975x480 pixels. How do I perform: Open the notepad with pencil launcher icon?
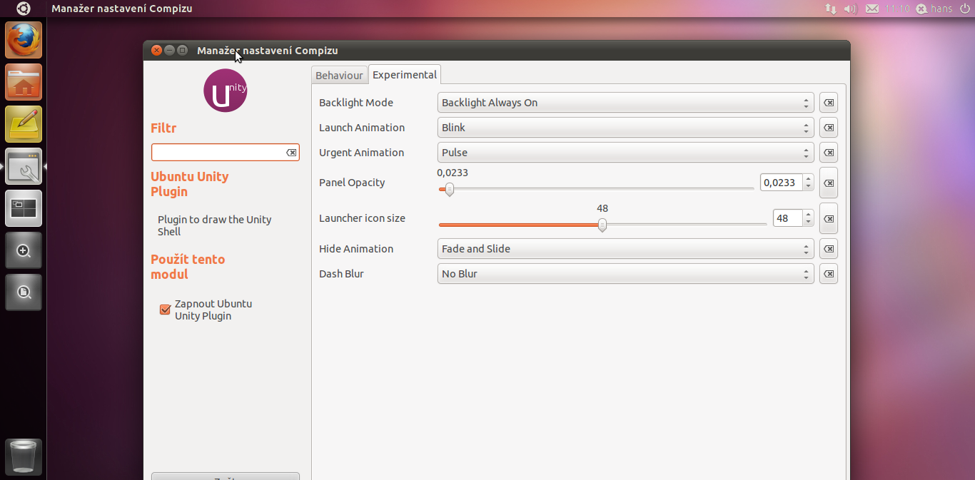tap(24, 124)
